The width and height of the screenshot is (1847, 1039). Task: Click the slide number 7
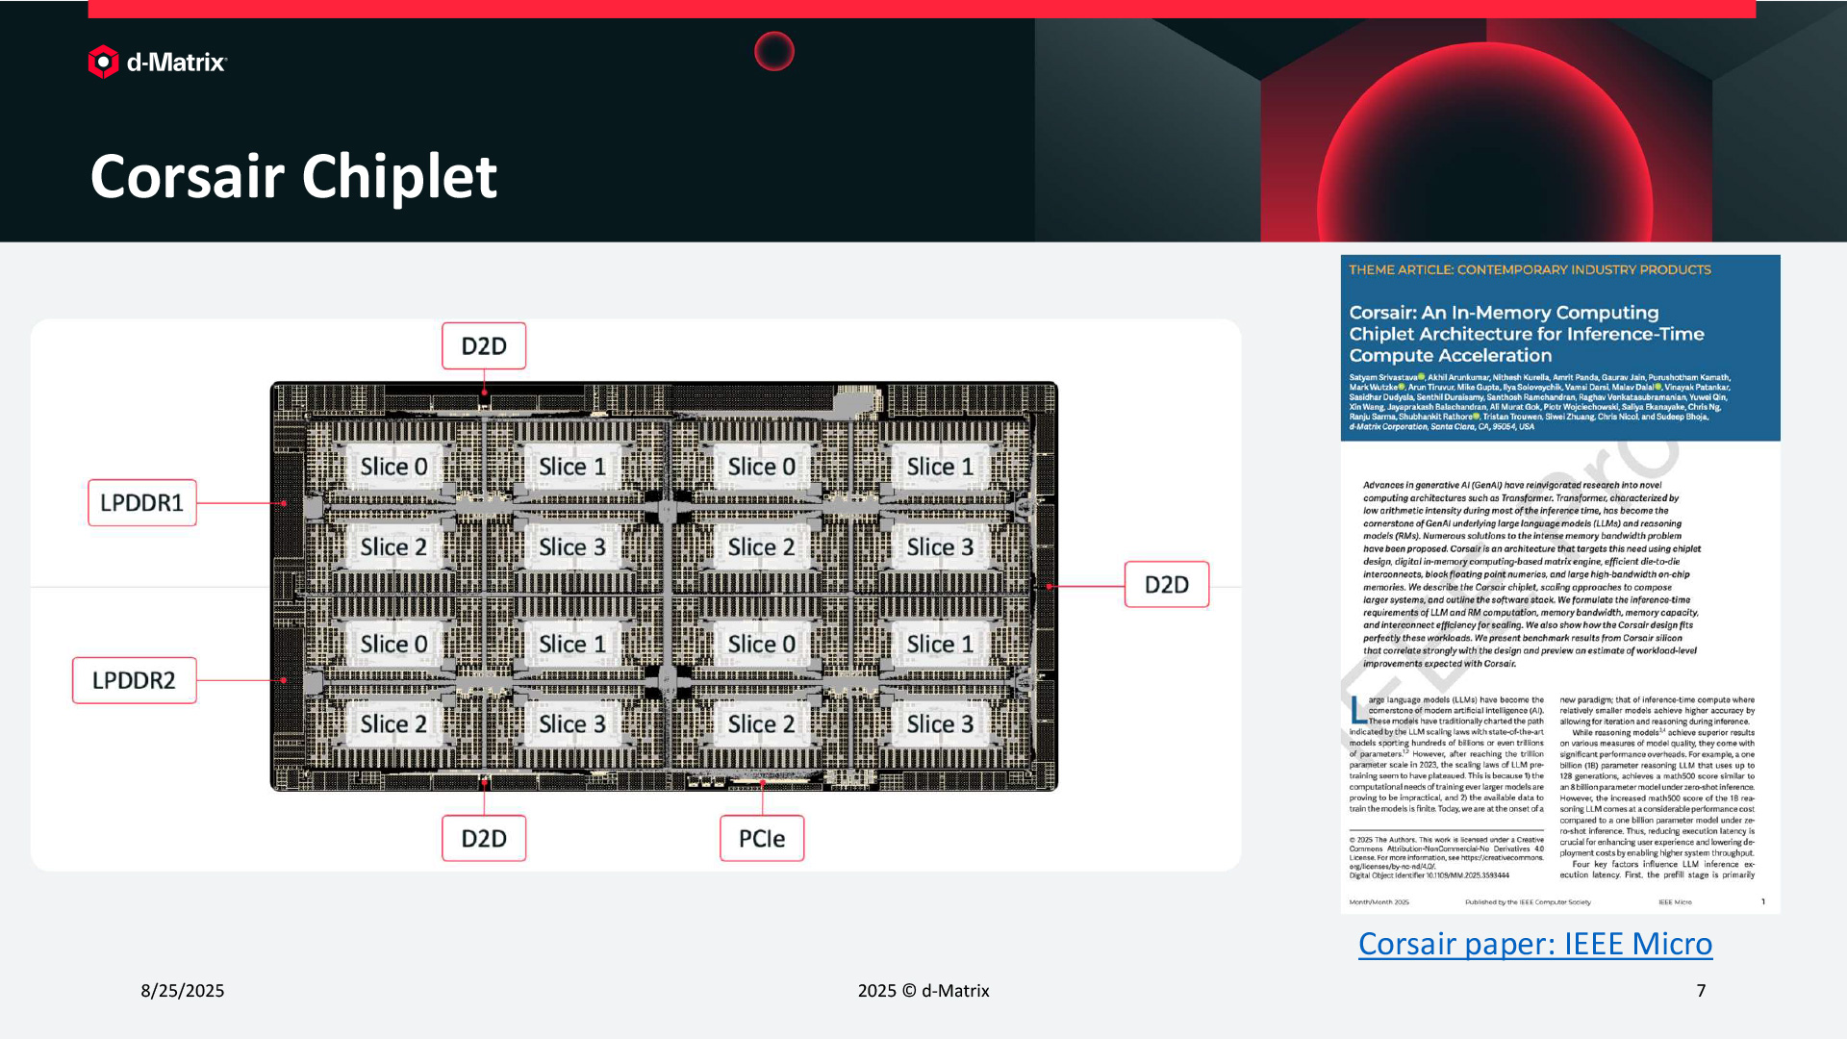[x=1701, y=991]
